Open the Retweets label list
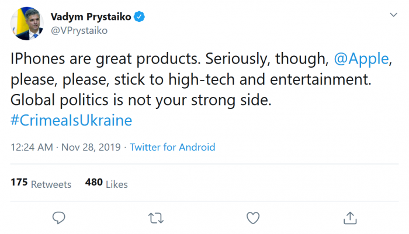This screenshot has width=409, height=234. [x=51, y=184]
